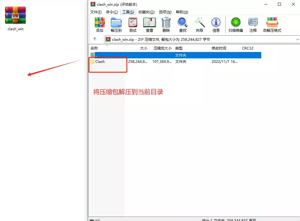Go up one folder level arrow
Screen dimensions: 300x221
pos(95,39)
